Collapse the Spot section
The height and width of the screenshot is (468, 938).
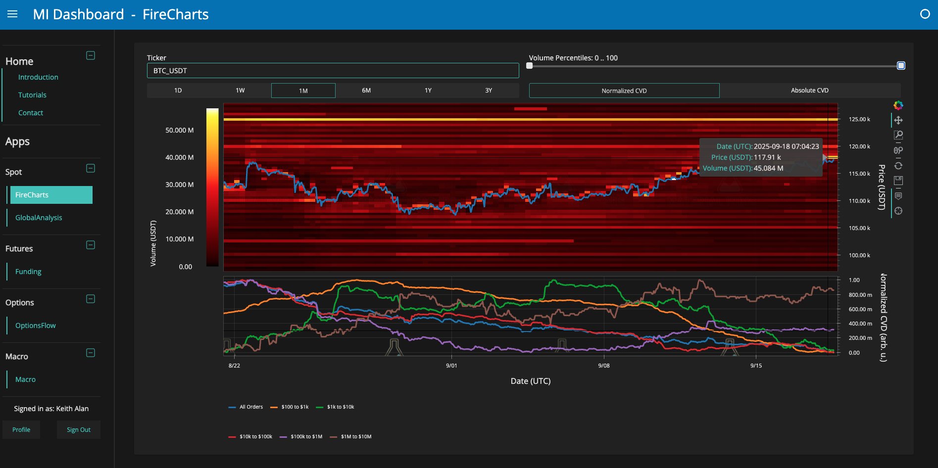(91, 168)
